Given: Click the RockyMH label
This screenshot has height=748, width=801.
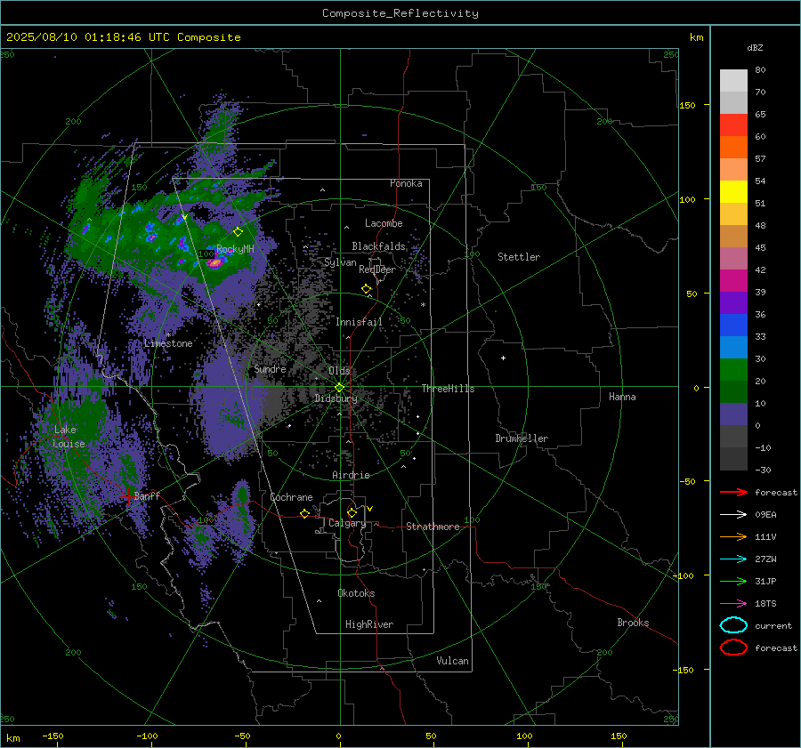Looking at the screenshot, I should point(235,249).
